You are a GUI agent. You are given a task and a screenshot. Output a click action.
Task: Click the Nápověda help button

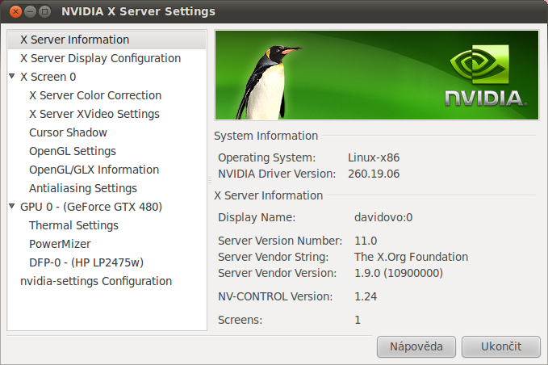coord(416,346)
